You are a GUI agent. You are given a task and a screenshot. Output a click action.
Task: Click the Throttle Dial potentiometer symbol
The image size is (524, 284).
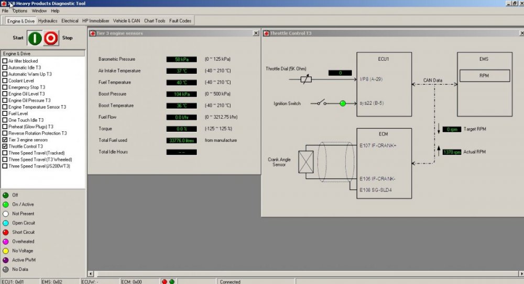pos(307,79)
